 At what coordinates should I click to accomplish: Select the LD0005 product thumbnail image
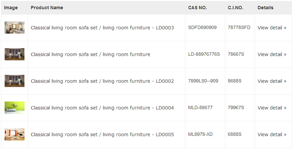(x=15, y=134)
